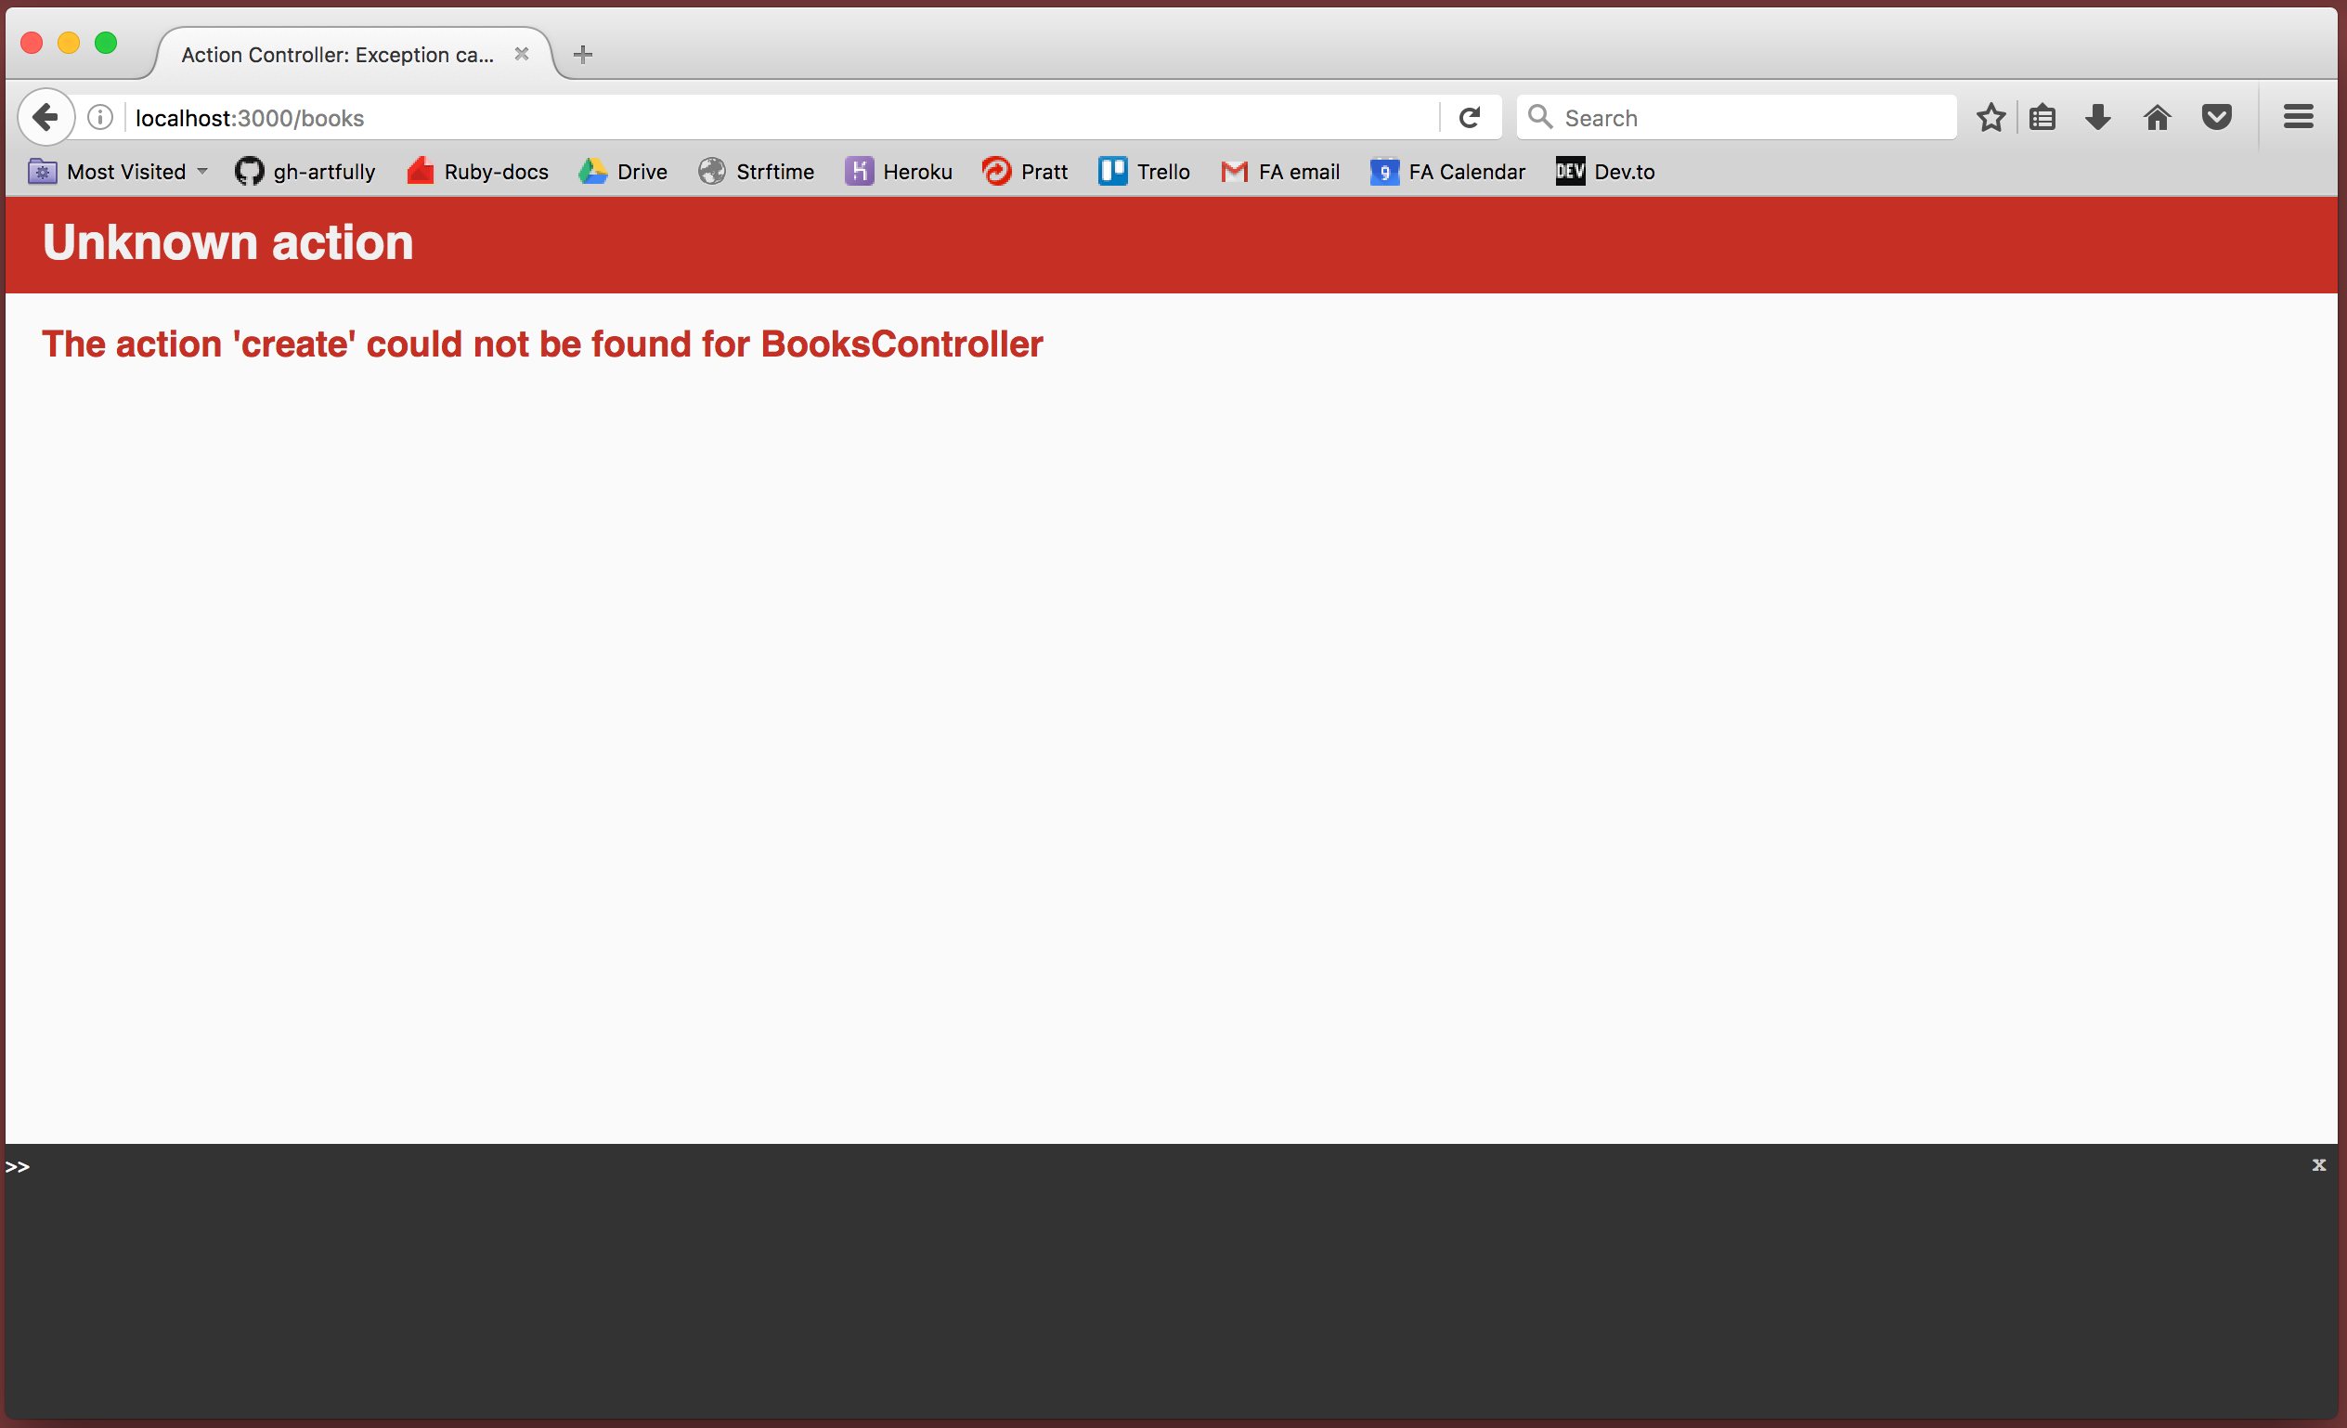This screenshot has width=2347, height=1428.
Task: Click the Pocket save icon
Action: 2216,116
